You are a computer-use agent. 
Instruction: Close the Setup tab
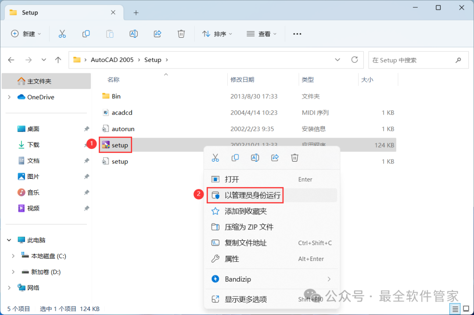point(113,12)
